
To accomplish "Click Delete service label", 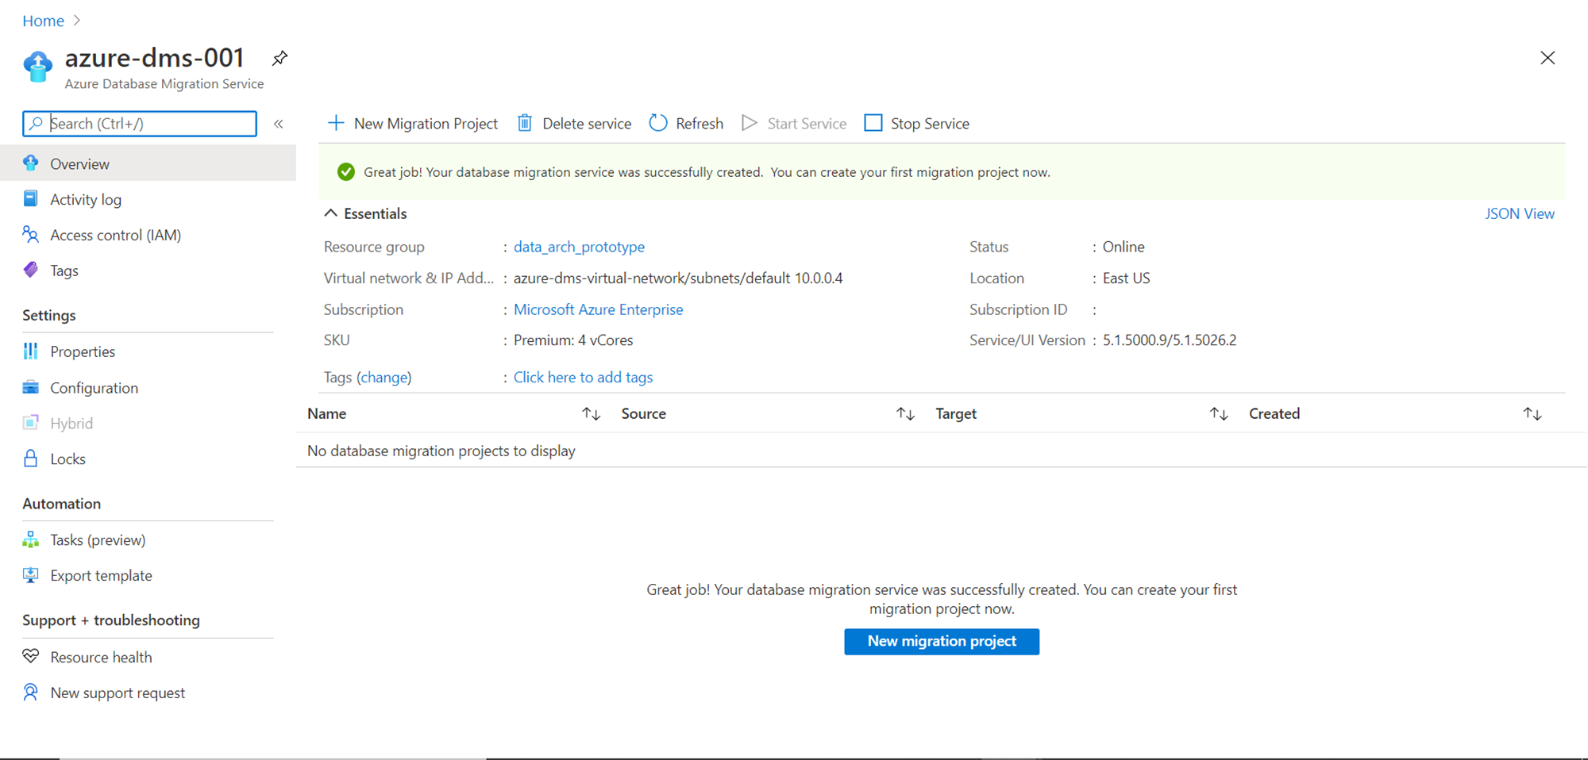I will coord(587,124).
